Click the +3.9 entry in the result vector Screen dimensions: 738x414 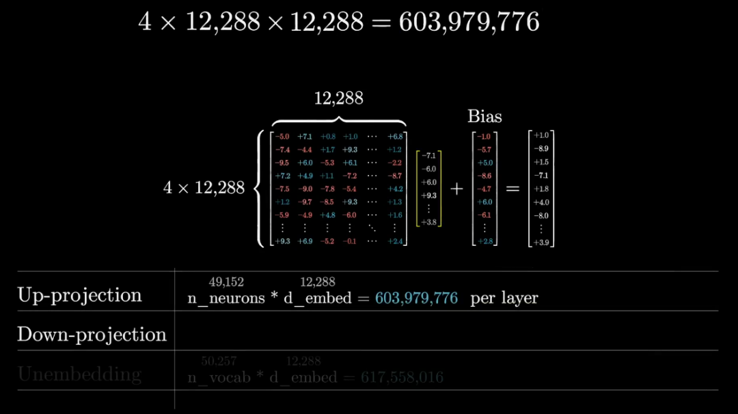tap(541, 243)
